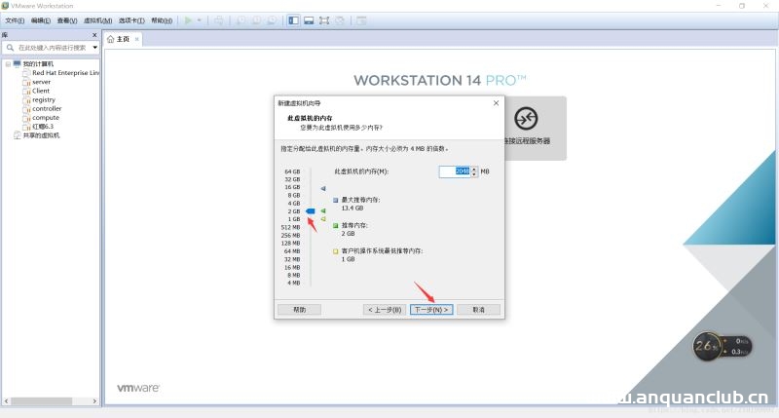This screenshot has height=418, width=779.
Task: Click the 下一步(N) > next button
Action: click(x=431, y=310)
